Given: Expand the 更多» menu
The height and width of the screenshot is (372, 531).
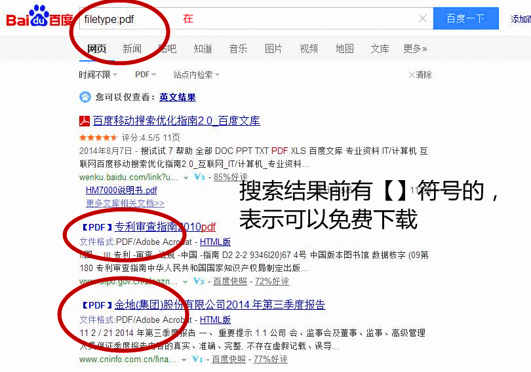Looking at the screenshot, I should [x=415, y=48].
